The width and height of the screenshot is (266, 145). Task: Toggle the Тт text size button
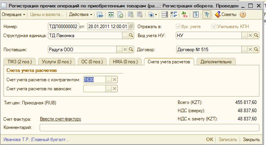point(207,14)
